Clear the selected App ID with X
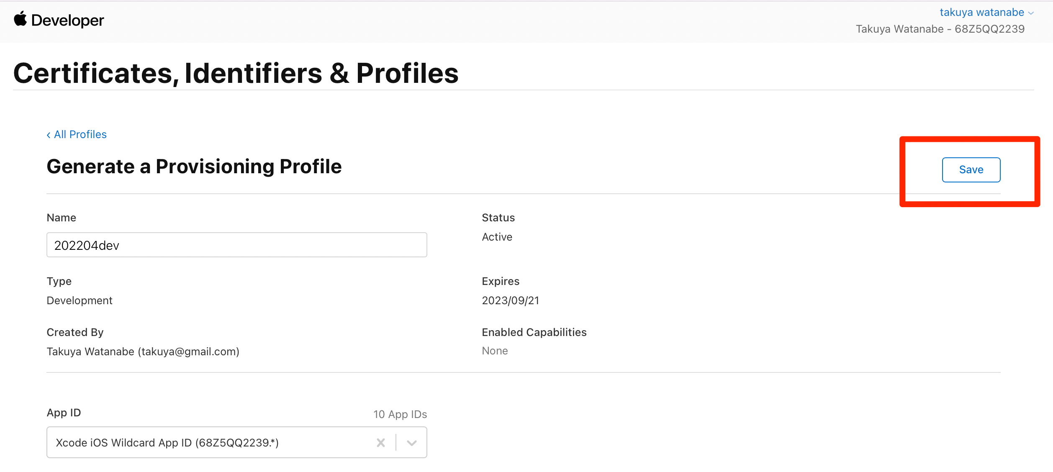This screenshot has height=472, width=1053. 380,443
